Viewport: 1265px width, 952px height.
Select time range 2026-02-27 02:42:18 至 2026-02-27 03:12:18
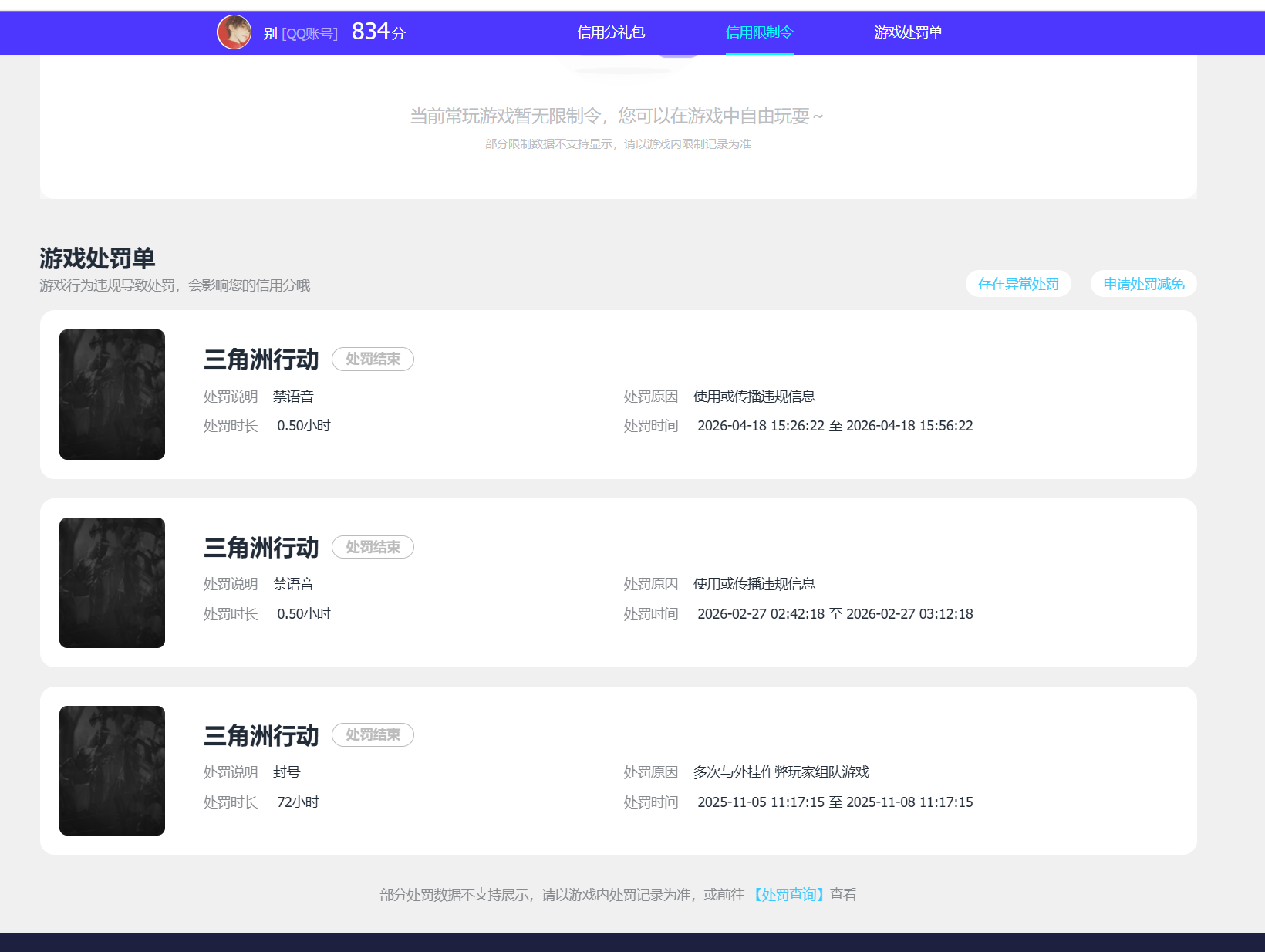835,614
